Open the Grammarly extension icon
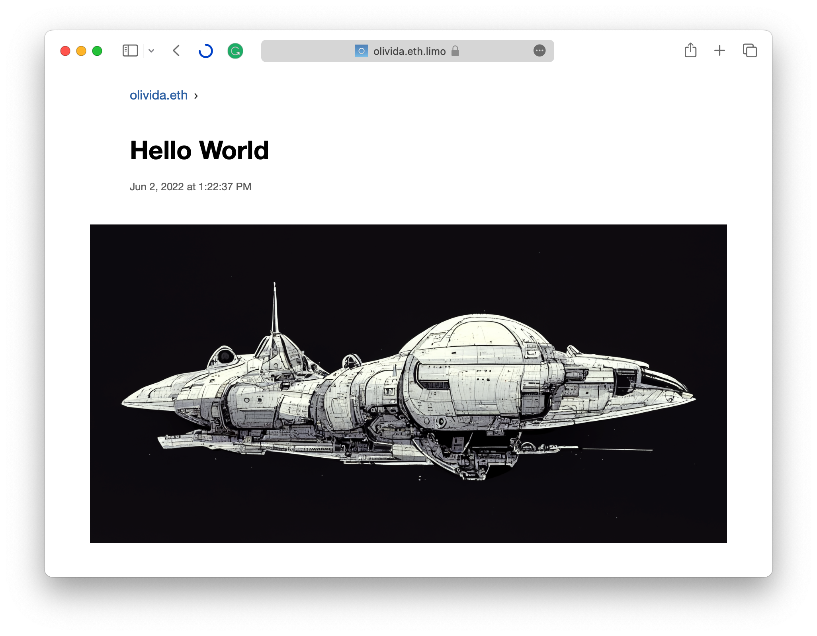The width and height of the screenshot is (817, 636). [x=235, y=51]
